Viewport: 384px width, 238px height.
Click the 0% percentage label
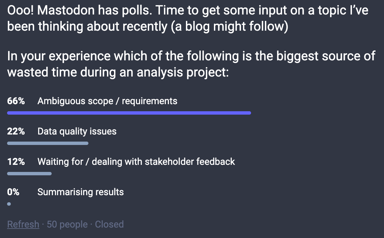tap(13, 192)
